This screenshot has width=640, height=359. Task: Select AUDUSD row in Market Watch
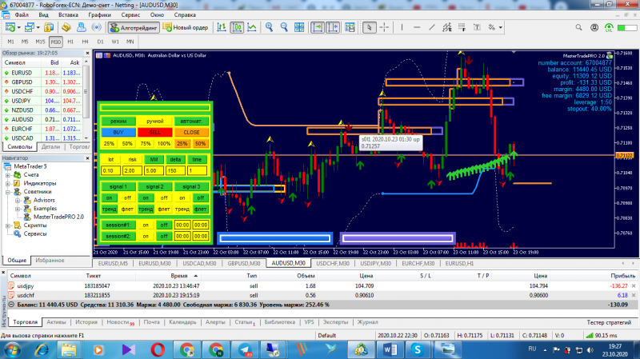click(42, 119)
